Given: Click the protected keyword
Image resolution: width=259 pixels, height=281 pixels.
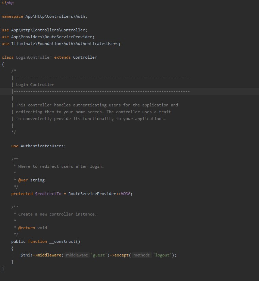Looking at the screenshot, I should coord(22,194).
